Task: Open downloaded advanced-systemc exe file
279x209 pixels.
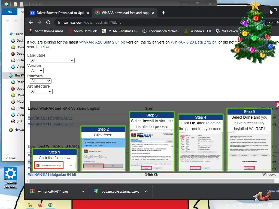Action: coord(117,191)
